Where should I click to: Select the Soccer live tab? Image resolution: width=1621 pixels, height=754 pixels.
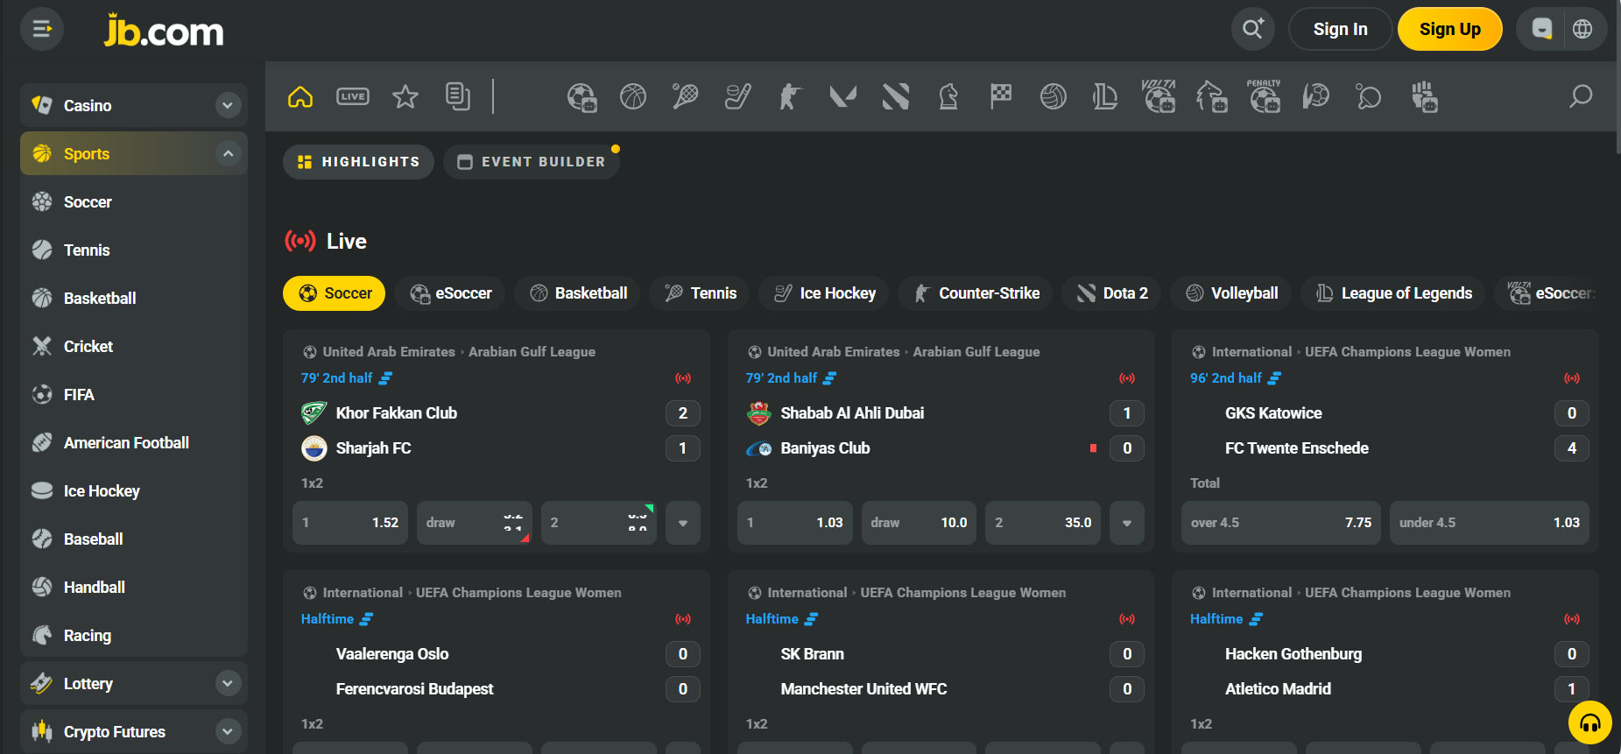pyautogui.click(x=335, y=293)
